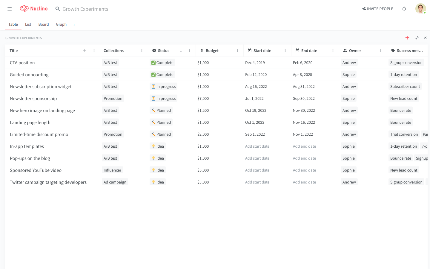Open the Guided onboarding item

click(29, 74)
